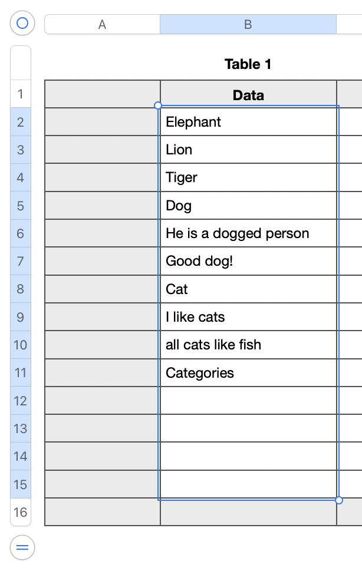The width and height of the screenshot is (362, 581).
Task: Click the "I like cats" cell
Action: pos(248,317)
